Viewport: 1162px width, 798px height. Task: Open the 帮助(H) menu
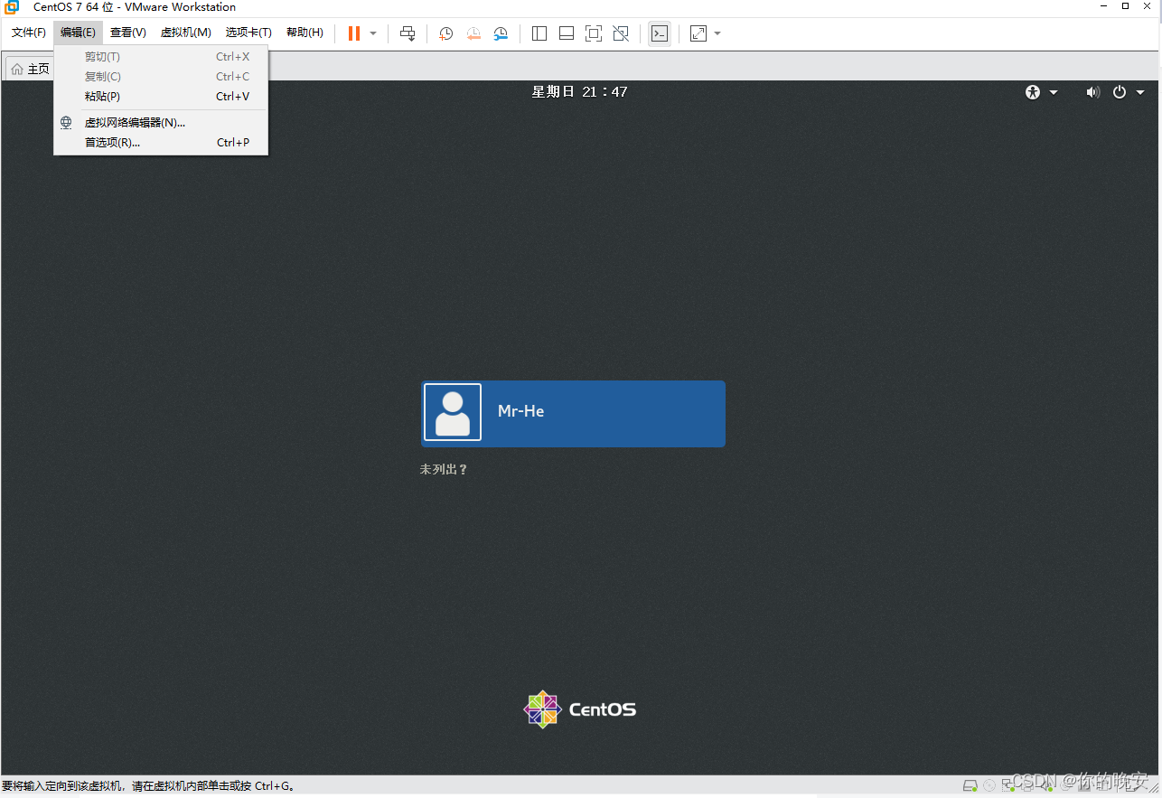[305, 33]
